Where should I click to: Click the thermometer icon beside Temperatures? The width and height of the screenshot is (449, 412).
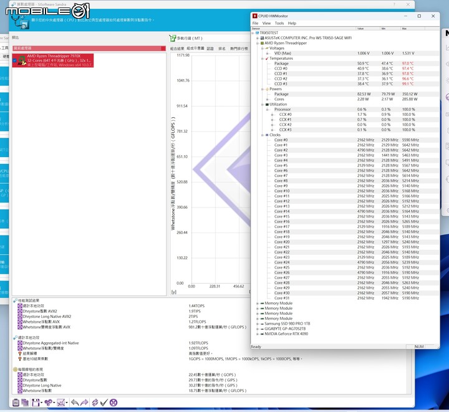267,59
